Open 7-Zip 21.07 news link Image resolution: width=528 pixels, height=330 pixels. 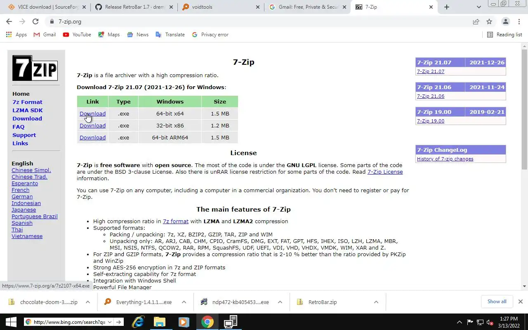coord(431,71)
